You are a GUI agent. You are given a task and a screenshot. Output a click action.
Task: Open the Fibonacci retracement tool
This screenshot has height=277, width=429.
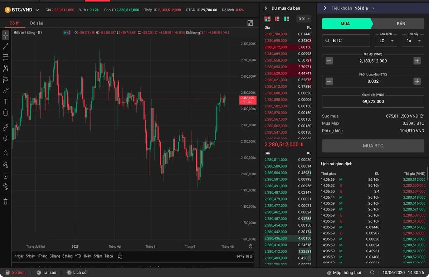(5, 57)
